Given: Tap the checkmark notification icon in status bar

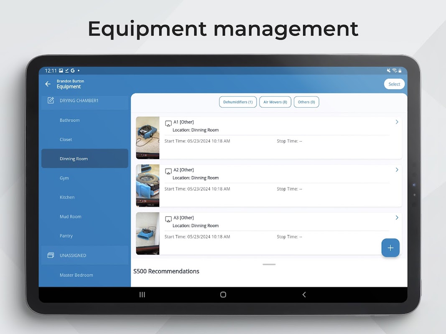Looking at the screenshot, I should (x=67, y=71).
